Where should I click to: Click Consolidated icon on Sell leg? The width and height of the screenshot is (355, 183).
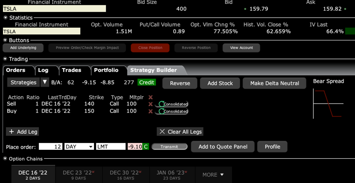[x=173, y=104]
